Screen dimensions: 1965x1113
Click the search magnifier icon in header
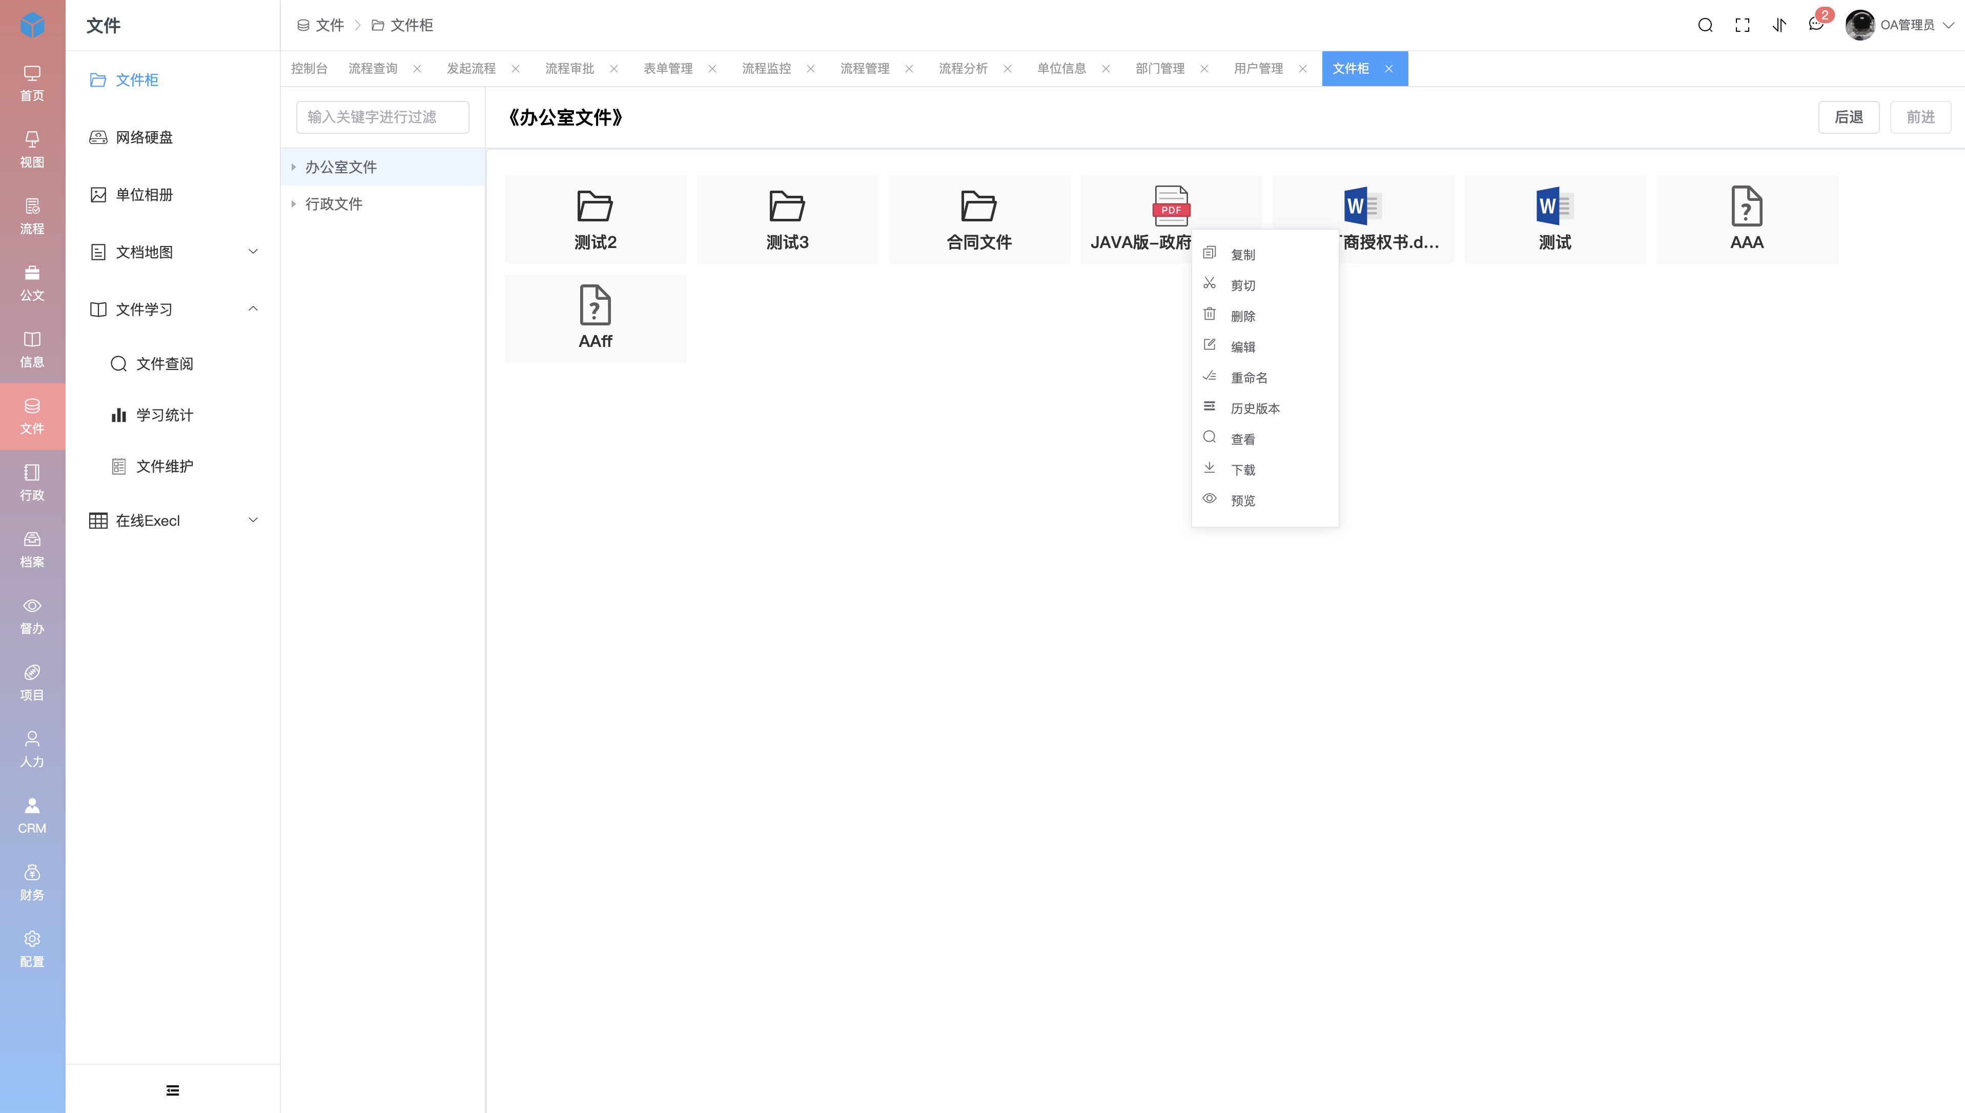tap(1705, 25)
